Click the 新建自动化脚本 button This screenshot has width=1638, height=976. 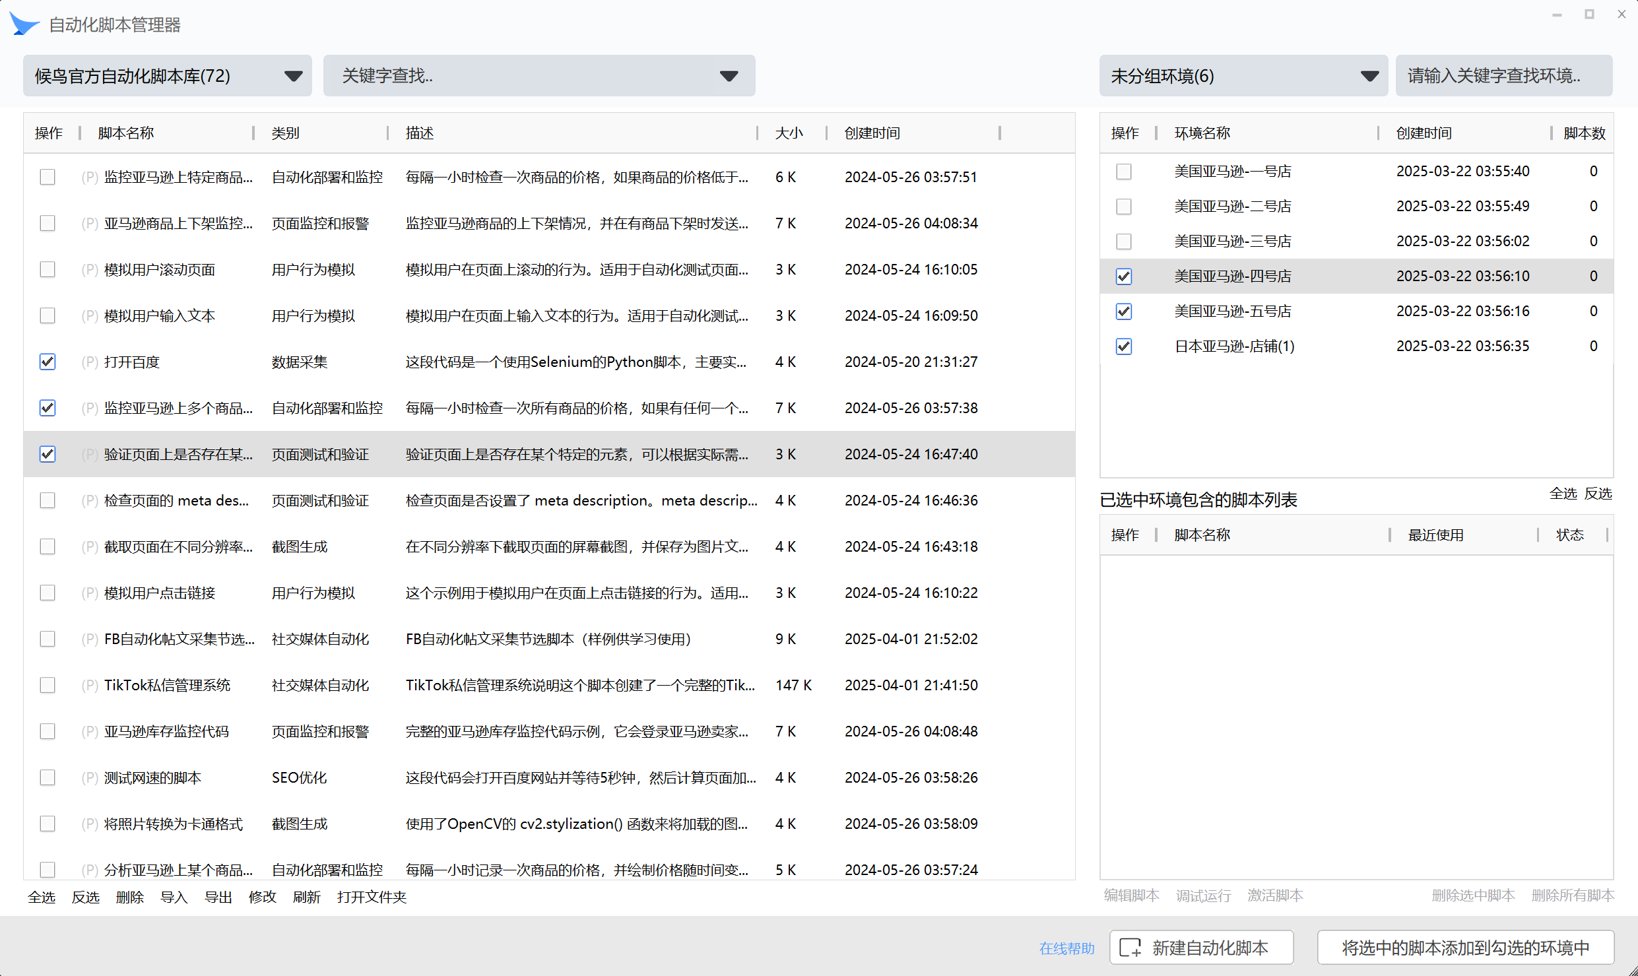tap(1201, 948)
